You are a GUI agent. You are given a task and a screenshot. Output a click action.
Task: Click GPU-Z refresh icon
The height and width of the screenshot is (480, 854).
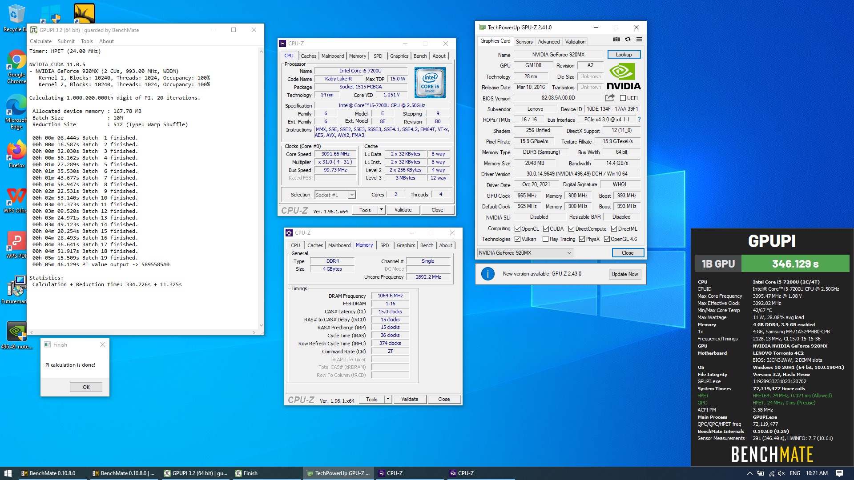[x=628, y=40]
